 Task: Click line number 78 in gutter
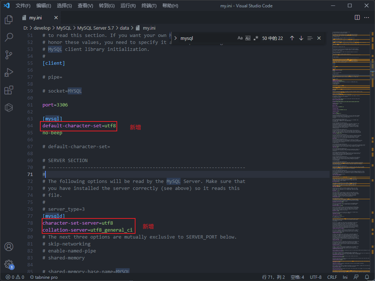[30, 223]
